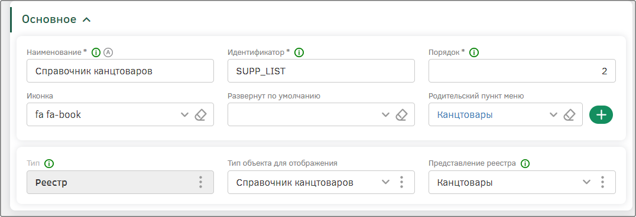Screen dimensions: 636x217
Task: Open three-dot menu for Представление реестра field
Action: click(602, 182)
